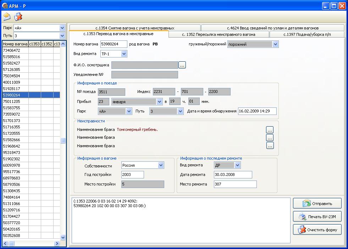Print the ВУ-23М form
Screen dimensions: 348x249
(317, 216)
